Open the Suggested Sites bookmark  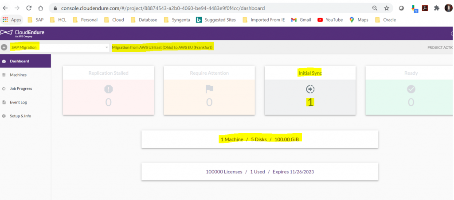click(x=216, y=19)
